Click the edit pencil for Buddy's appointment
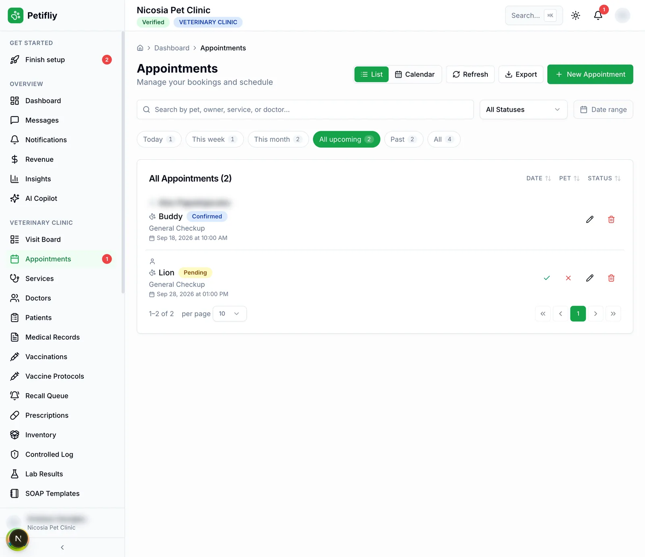The width and height of the screenshot is (645, 557). coord(590,219)
